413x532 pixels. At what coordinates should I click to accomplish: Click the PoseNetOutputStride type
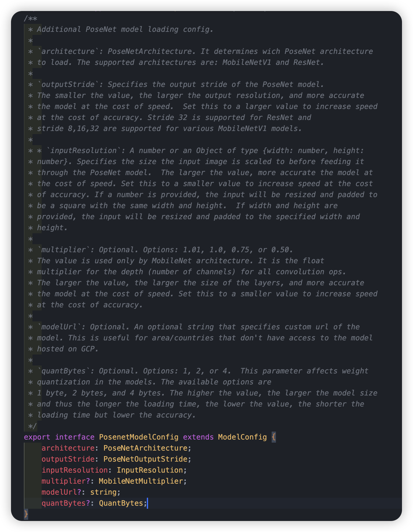point(145,459)
